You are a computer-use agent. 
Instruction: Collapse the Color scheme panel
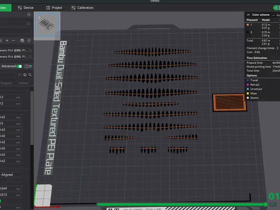[248, 14]
